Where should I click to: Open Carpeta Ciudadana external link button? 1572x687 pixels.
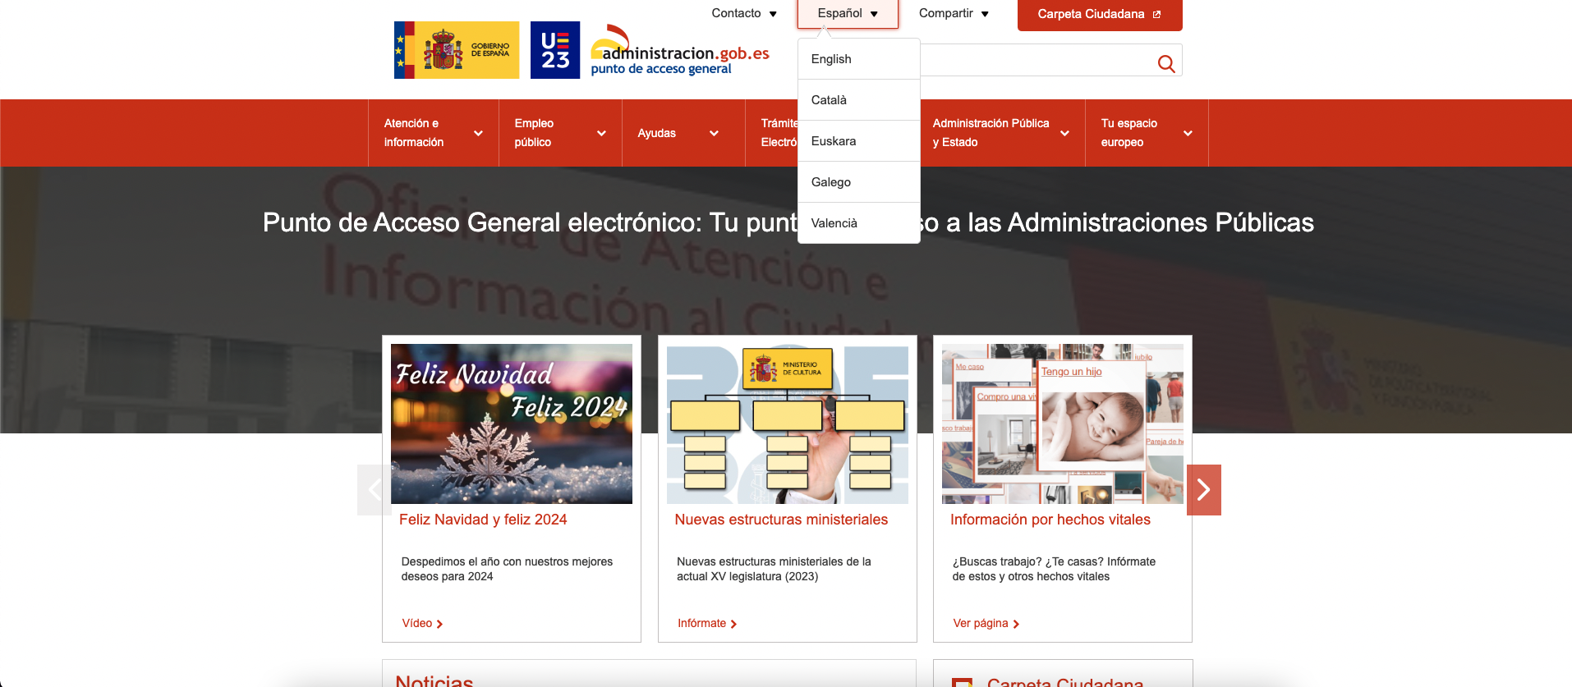pyautogui.click(x=1099, y=15)
